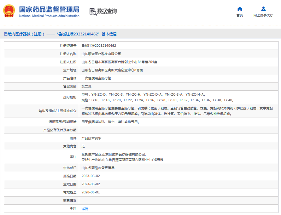281x215 pixels.
Task: Click the pin icon beside 注
Action: 71,209
